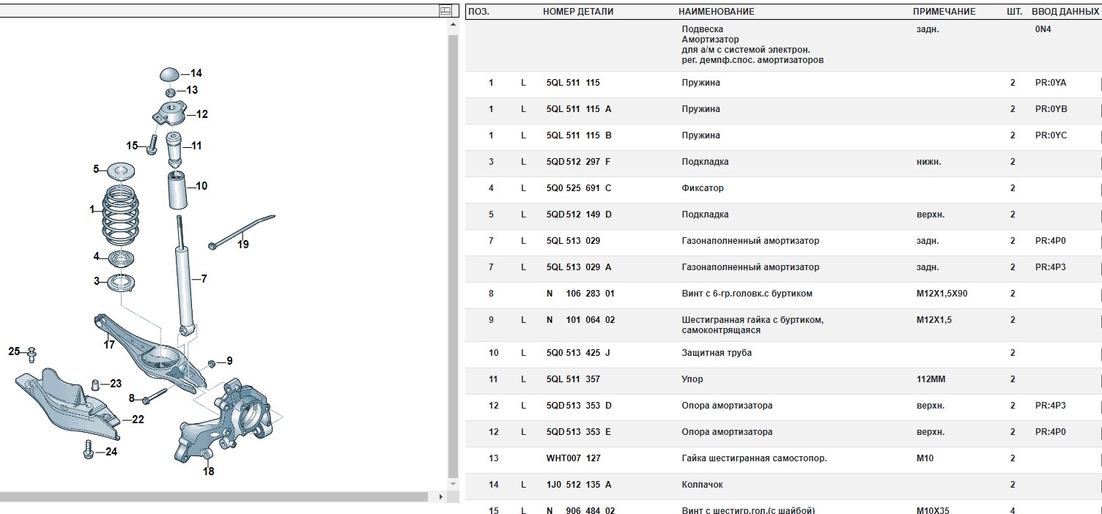Select callout 25 in the diagram

(x=15, y=351)
